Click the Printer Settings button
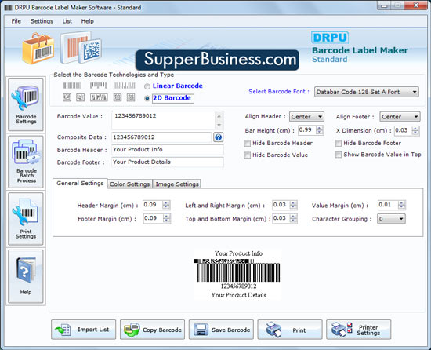 [x=358, y=330]
